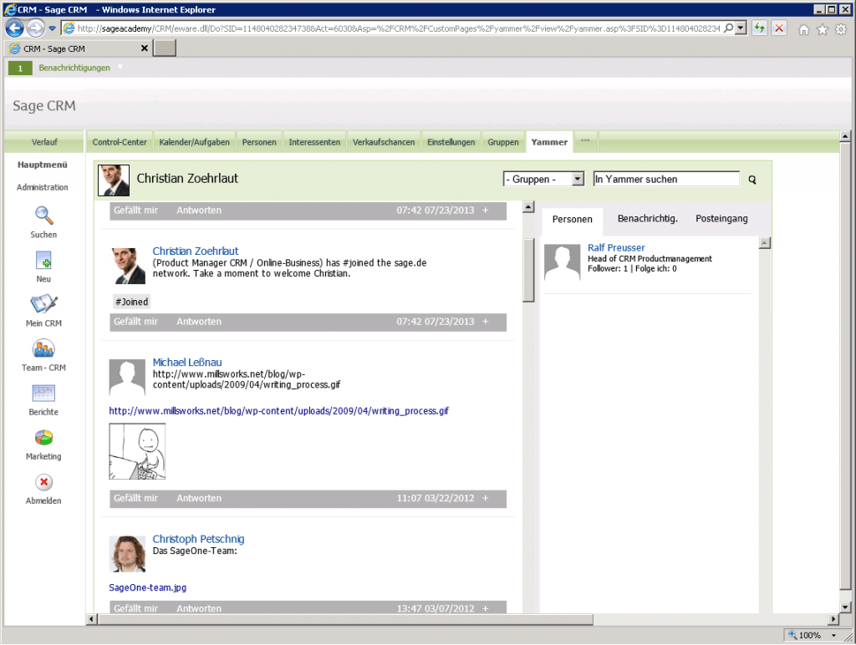Open the writing_process cartoon thumbnail
Screen dimensions: 856x645
[x=137, y=451]
